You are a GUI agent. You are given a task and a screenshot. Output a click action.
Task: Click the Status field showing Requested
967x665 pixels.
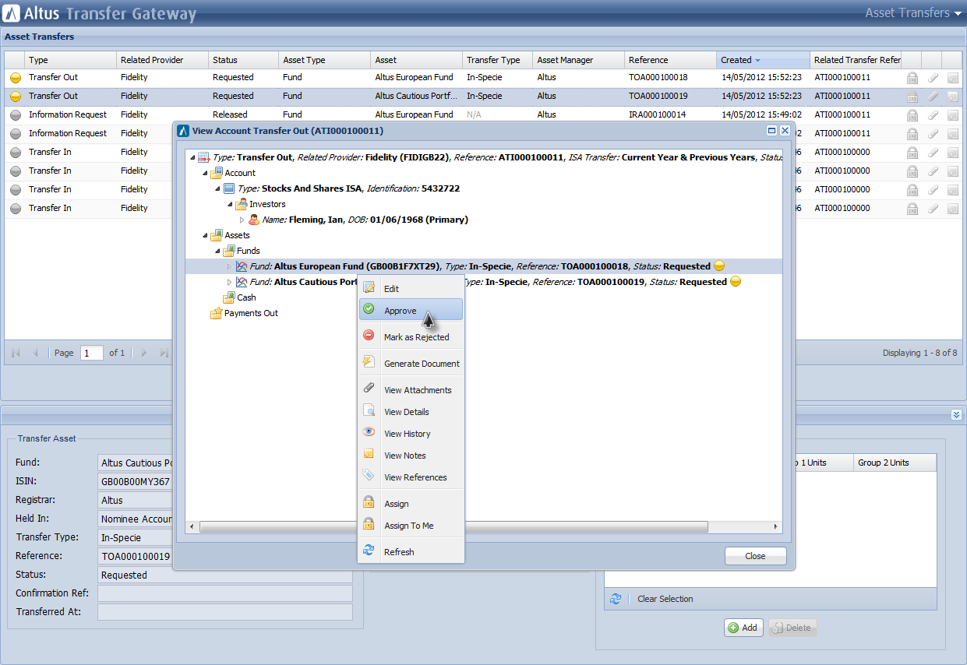[224, 575]
